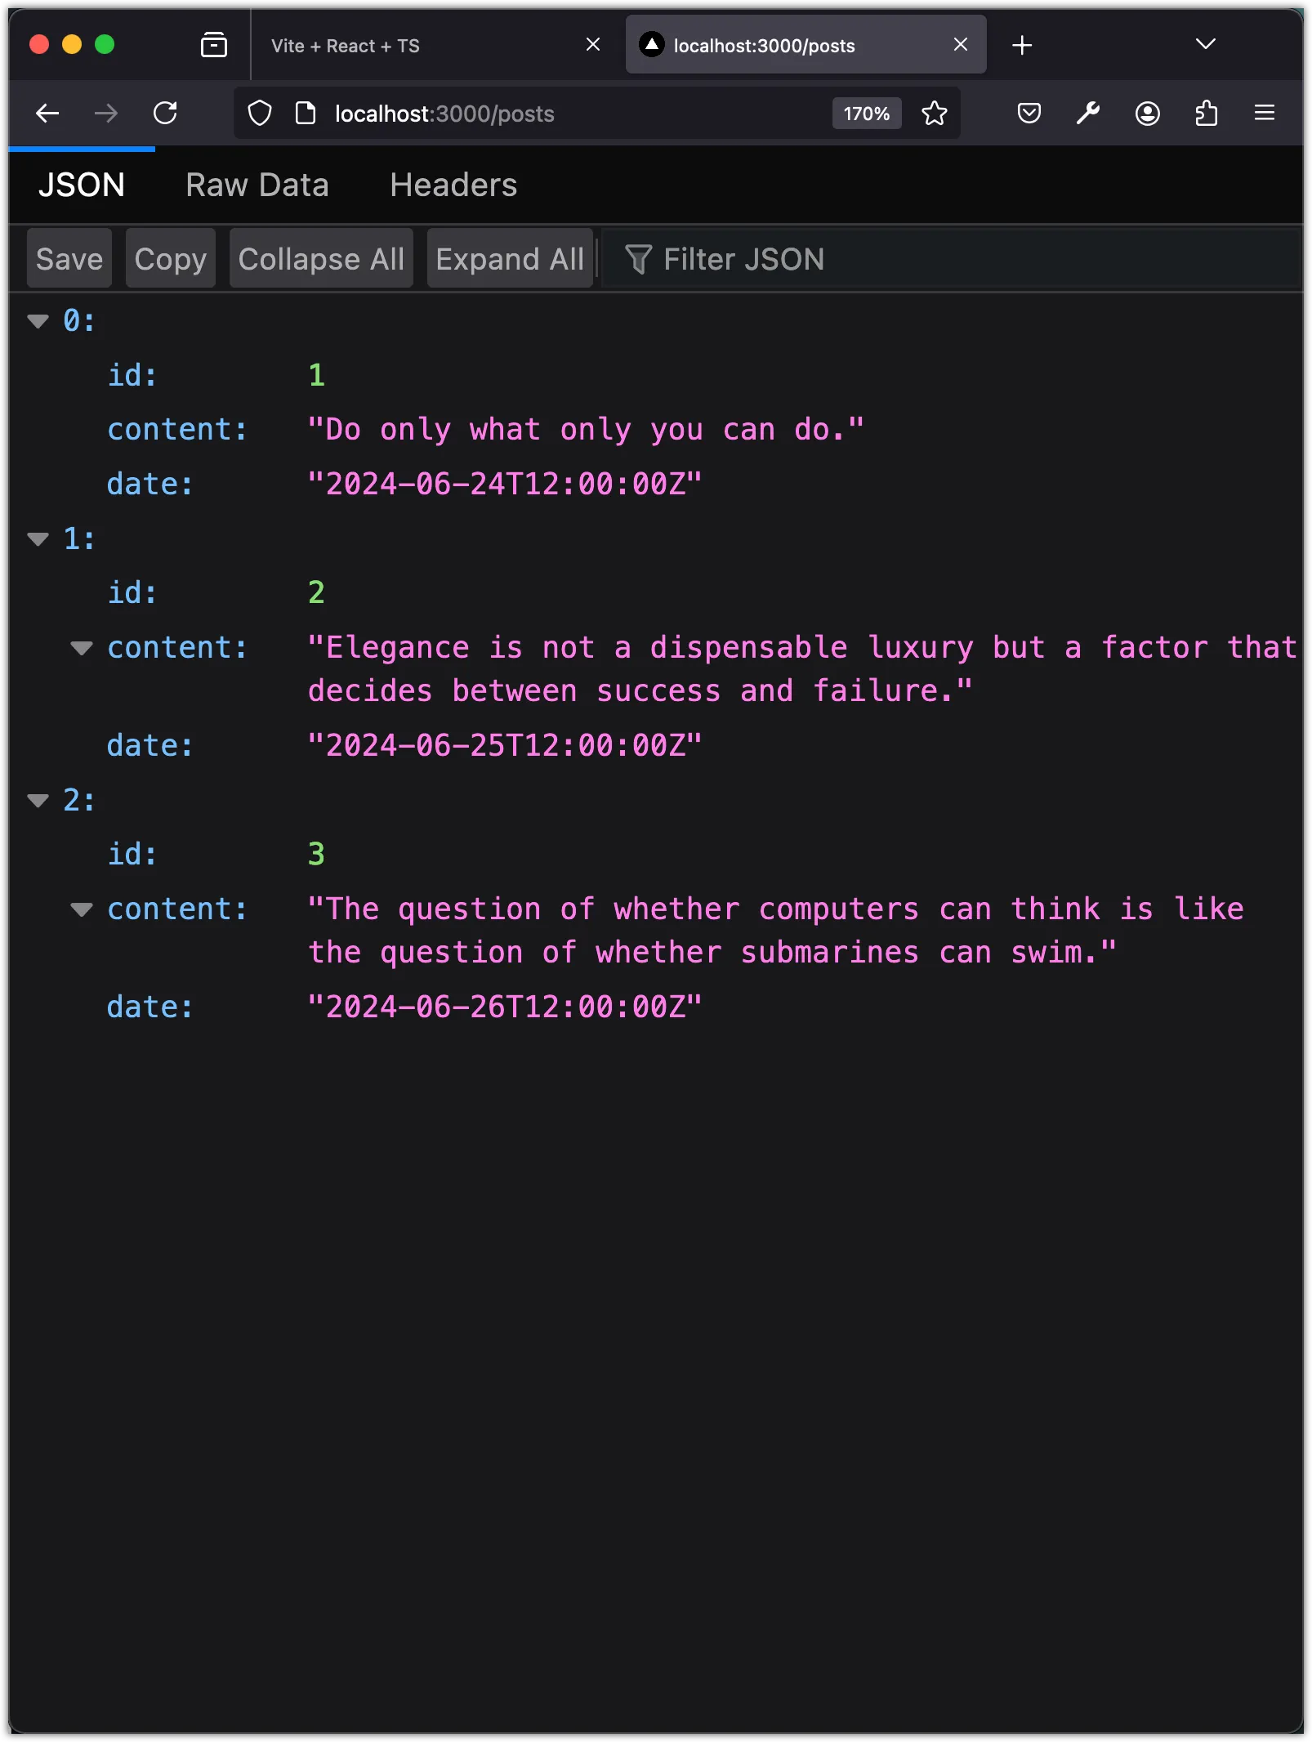The height and width of the screenshot is (1742, 1312).
Task: Select the id value 2
Action: click(317, 592)
